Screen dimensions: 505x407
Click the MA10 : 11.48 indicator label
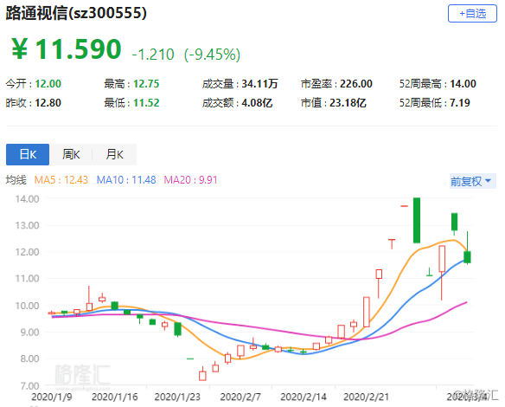pyautogui.click(x=126, y=179)
